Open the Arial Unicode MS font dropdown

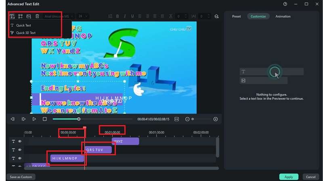[59, 16]
